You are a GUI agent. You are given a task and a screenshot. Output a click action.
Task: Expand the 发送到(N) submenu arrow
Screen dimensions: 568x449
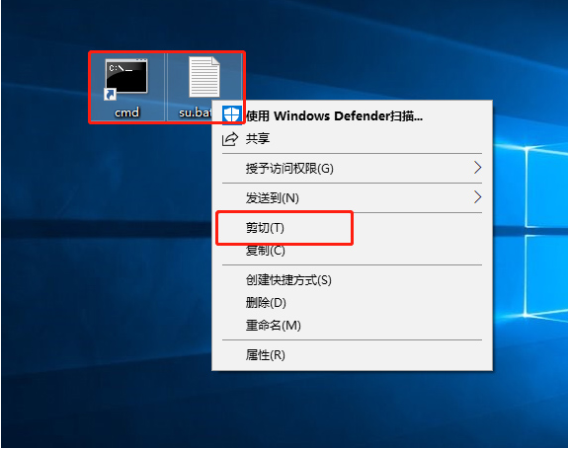(x=477, y=197)
